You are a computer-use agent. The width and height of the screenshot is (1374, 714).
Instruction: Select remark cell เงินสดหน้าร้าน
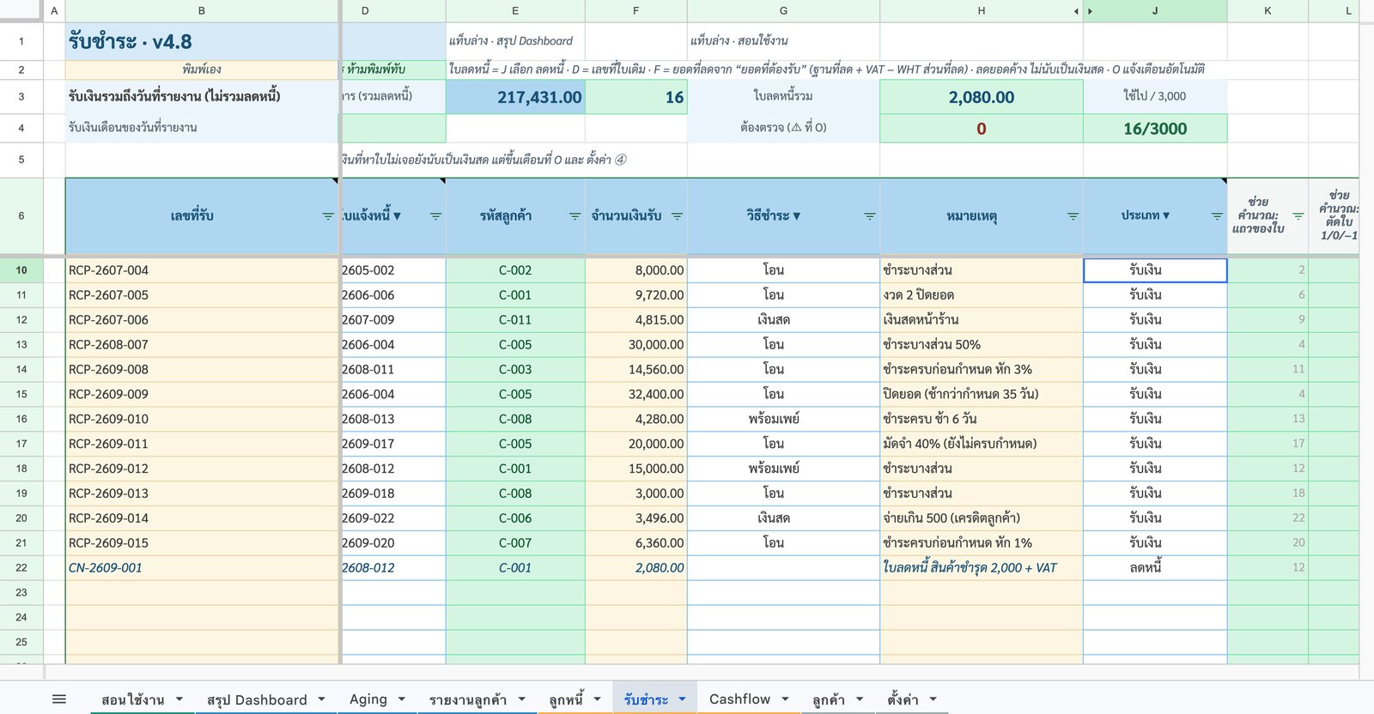point(982,320)
